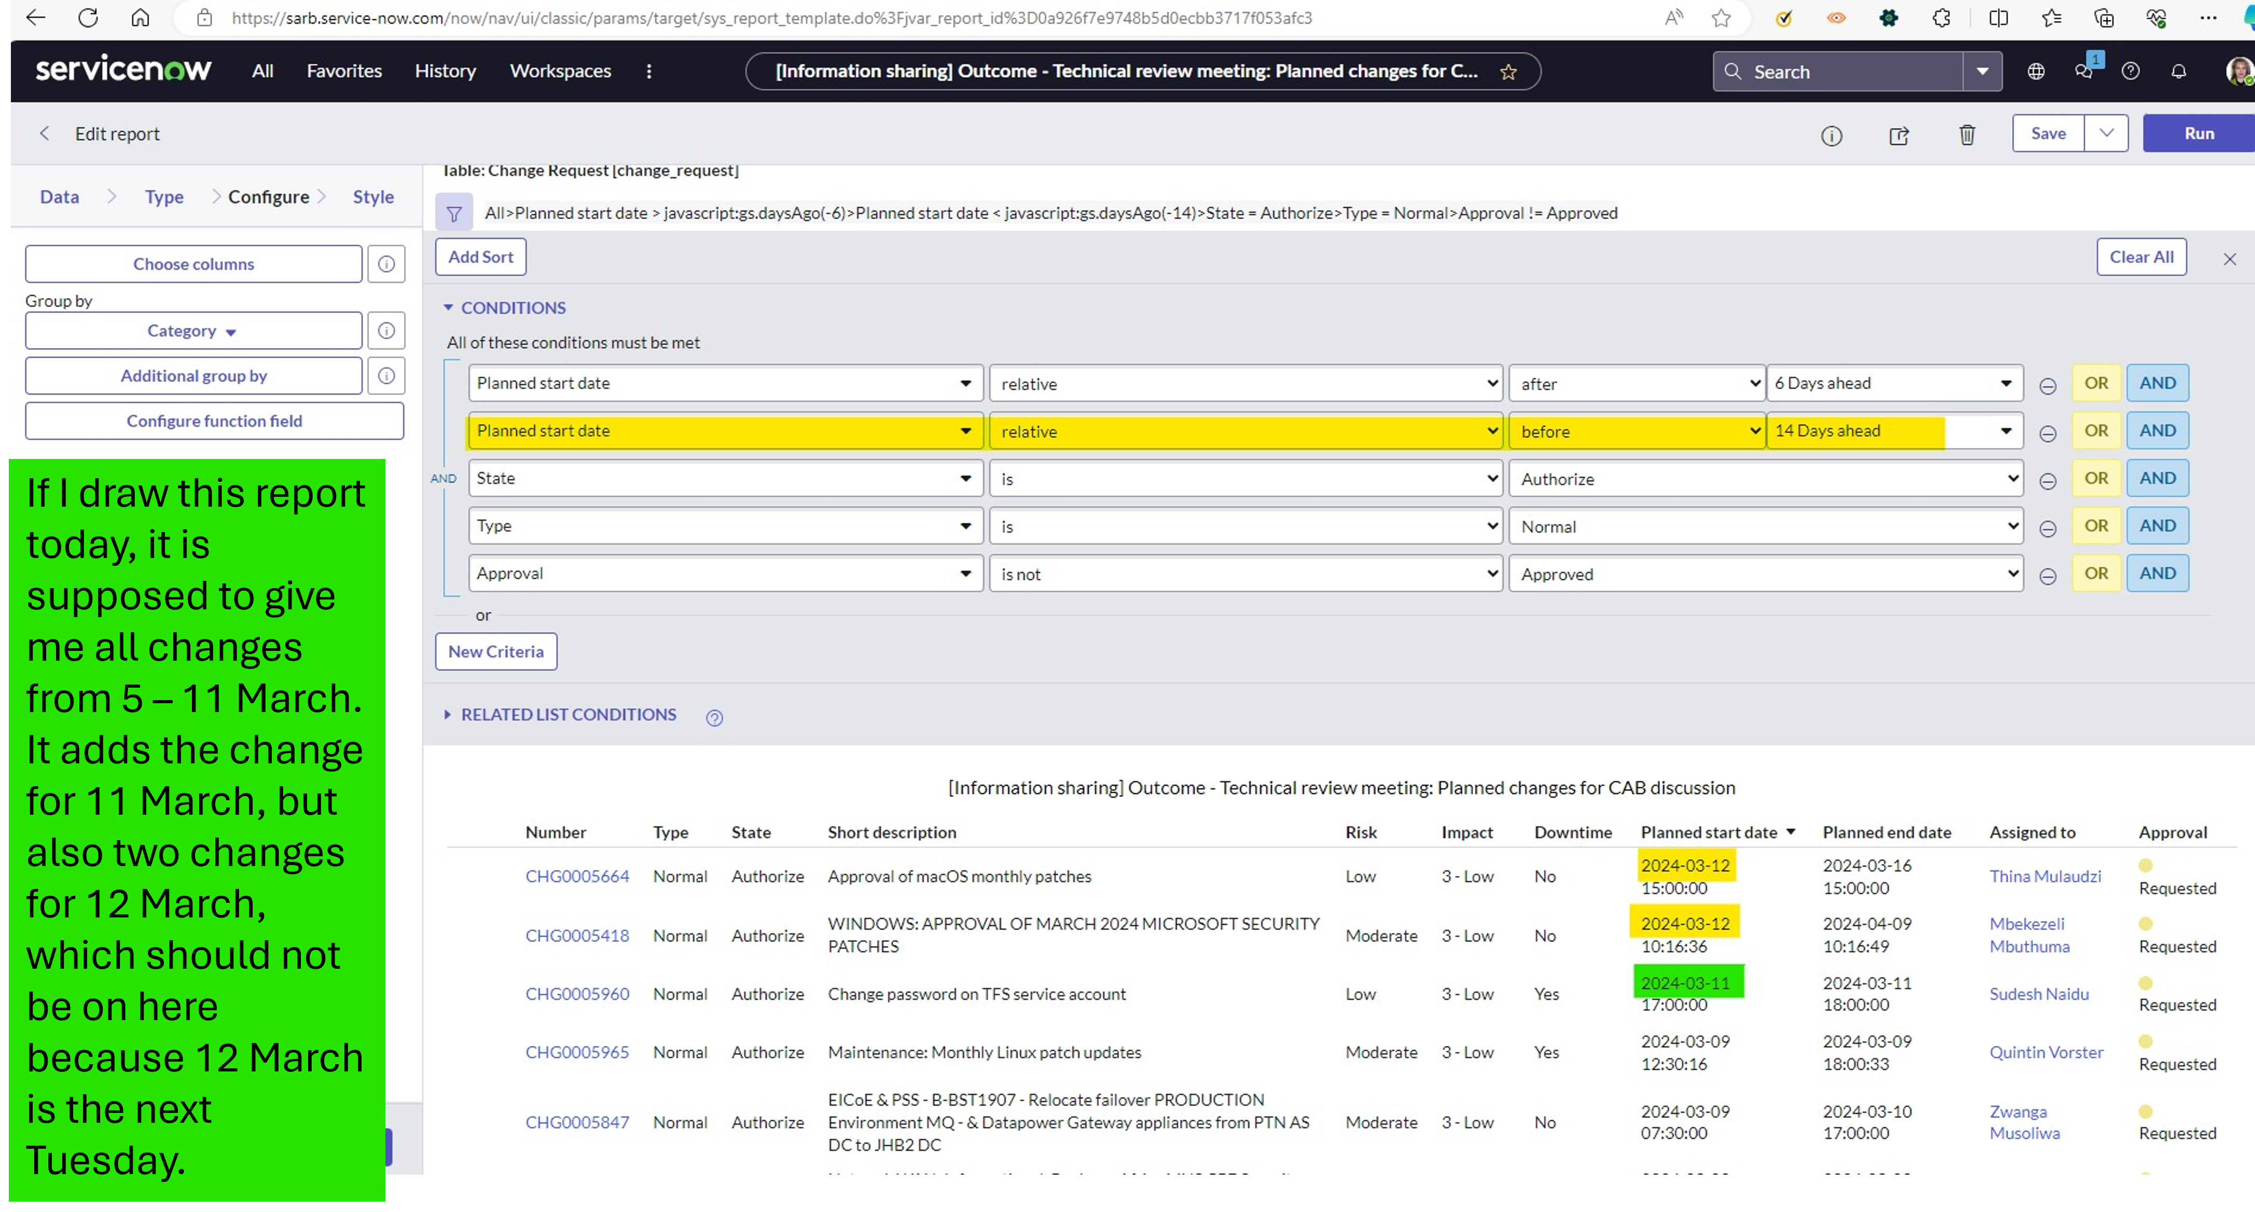Open the share report icon
The image size is (2255, 1212).
coord(1899,136)
